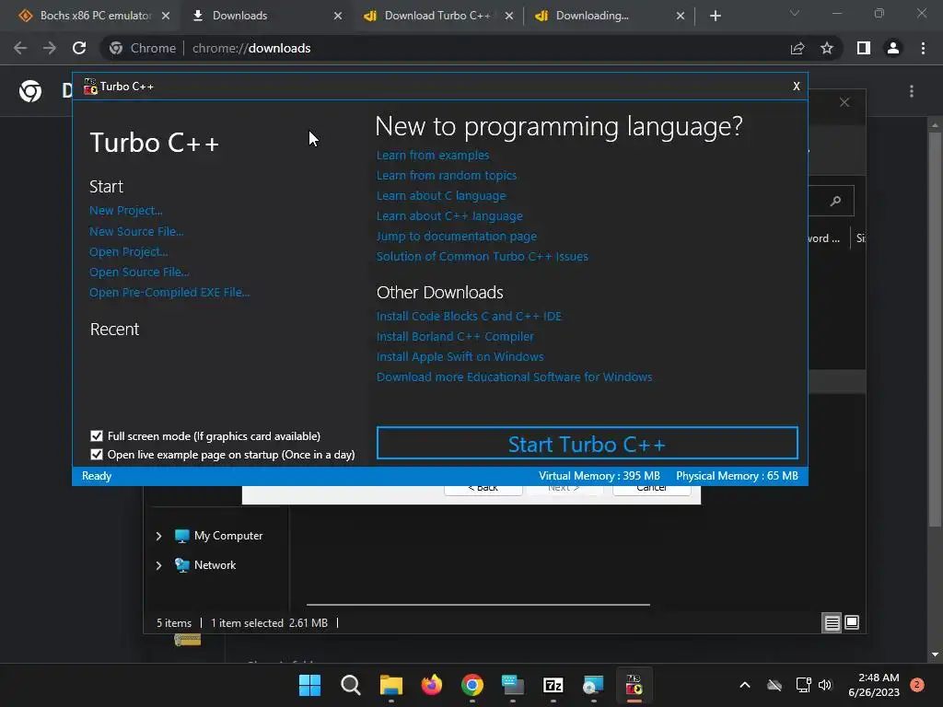Click Start Turbo C++ button

click(x=587, y=444)
